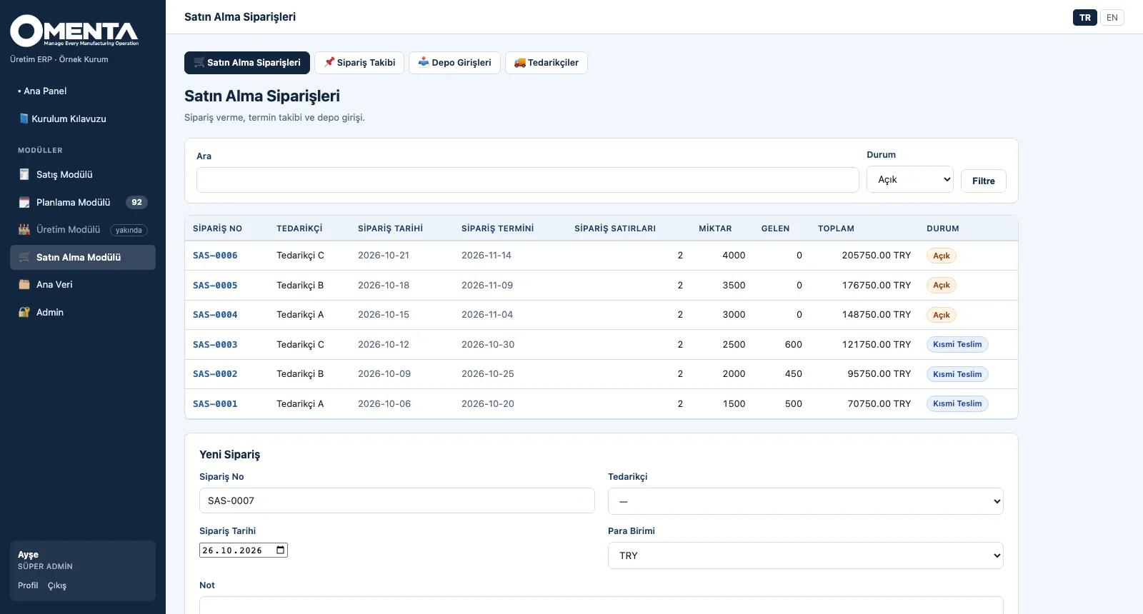
Task: Click Kısmi Teslim badge of SAS-0002
Action: click(957, 374)
